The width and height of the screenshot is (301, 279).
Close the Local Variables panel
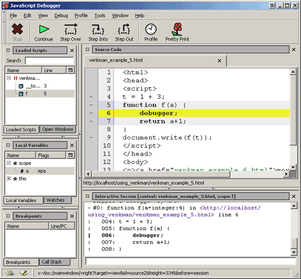(x=72, y=146)
